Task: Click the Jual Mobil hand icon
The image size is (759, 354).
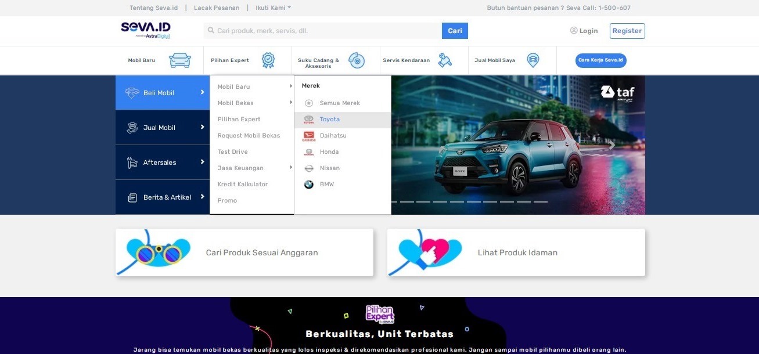Action: click(132, 128)
